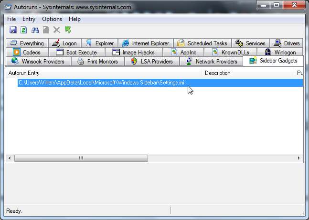Switch to the Logon tab

pyautogui.click(x=64, y=43)
